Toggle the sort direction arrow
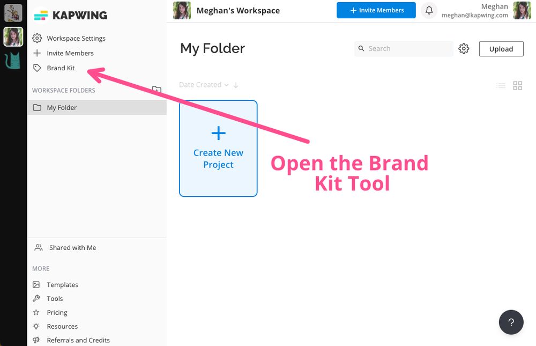The image size is (536, 346). 236,85
